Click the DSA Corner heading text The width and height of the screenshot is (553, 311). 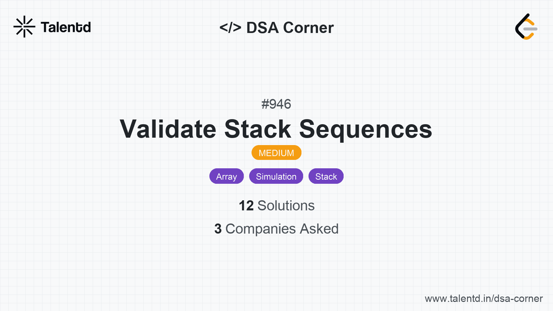tap(290, 28)
